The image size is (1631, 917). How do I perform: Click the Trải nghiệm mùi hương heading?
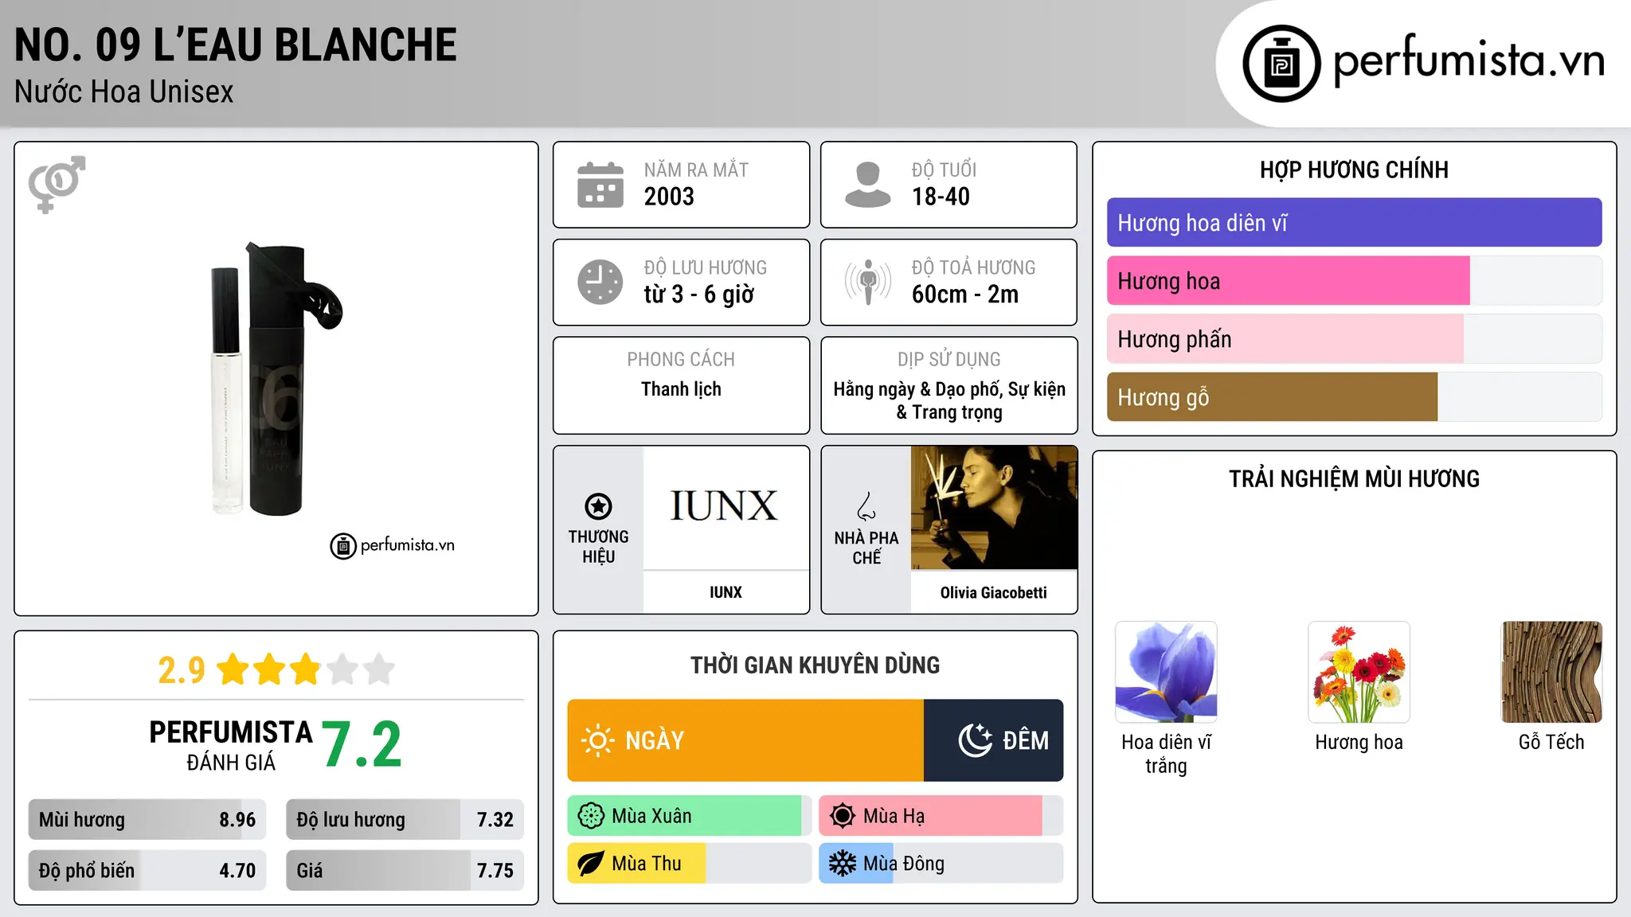pos(1354,478)
